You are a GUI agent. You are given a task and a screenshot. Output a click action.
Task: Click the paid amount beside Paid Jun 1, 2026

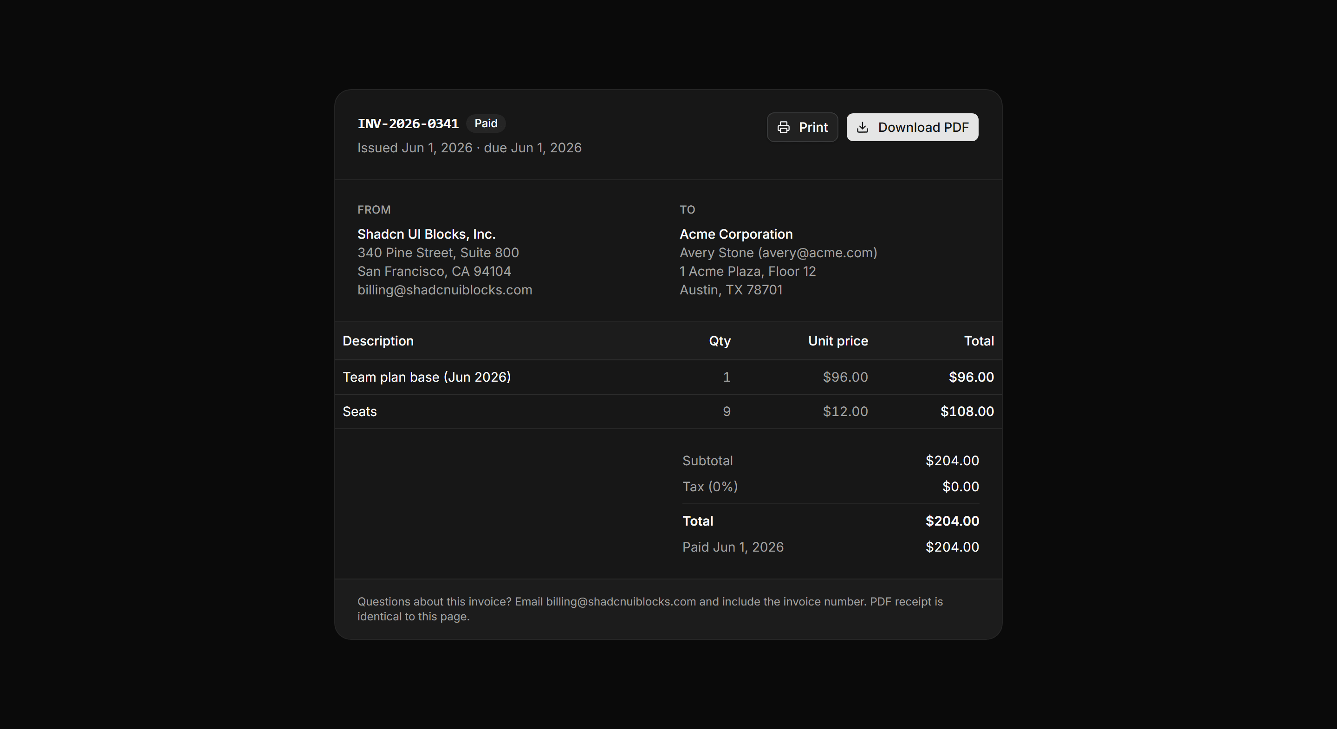[952, 547]
